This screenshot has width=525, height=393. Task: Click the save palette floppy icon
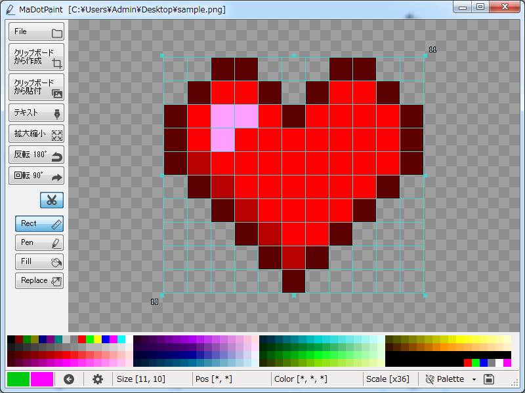[489, 379]
